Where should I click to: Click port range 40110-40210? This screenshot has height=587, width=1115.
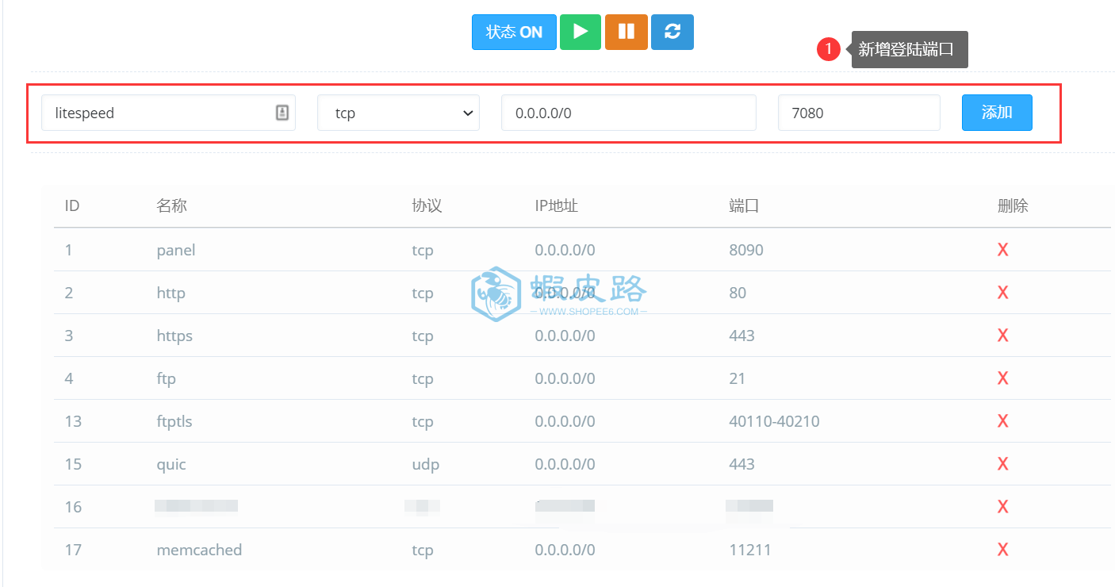click(x=774, y=421)
